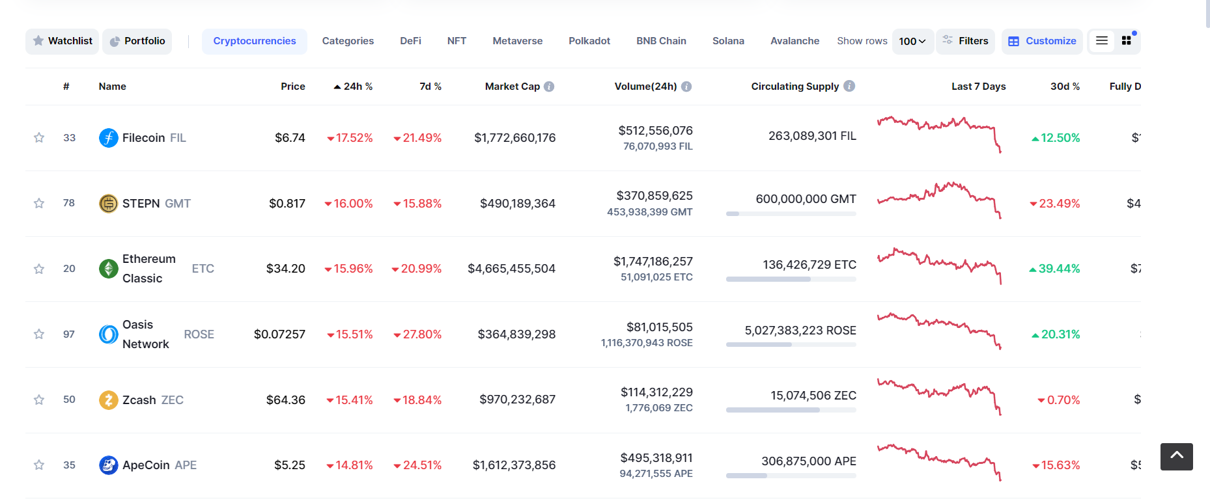Open the Market Cap info tooltip icon
The height and width of the screenshot is (503, 1210).
point(549,87)
